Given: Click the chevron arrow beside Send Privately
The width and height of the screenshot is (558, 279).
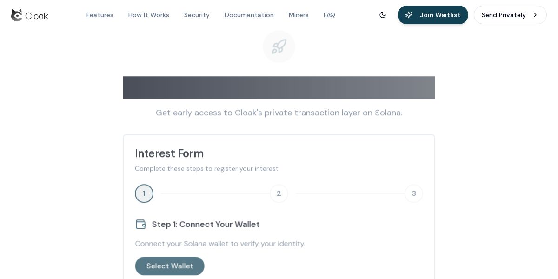Looking at the screenshot, I should pos(535,15).
